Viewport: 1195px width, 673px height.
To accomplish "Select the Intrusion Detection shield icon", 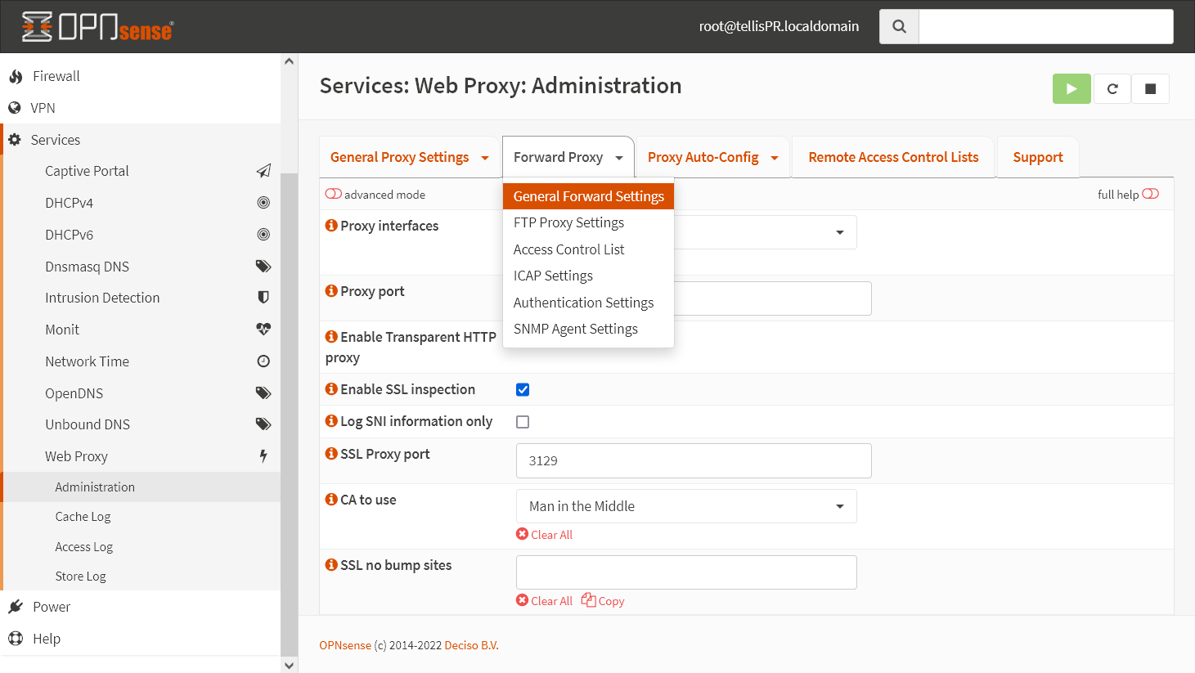I will tap(263, 297).
